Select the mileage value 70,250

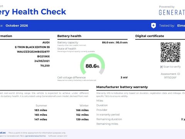pyautogui.click(x=45, y=66)
